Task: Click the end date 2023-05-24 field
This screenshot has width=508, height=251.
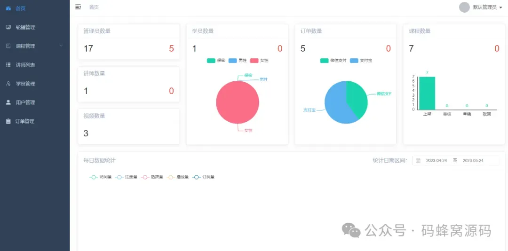Action: (473, 161)
